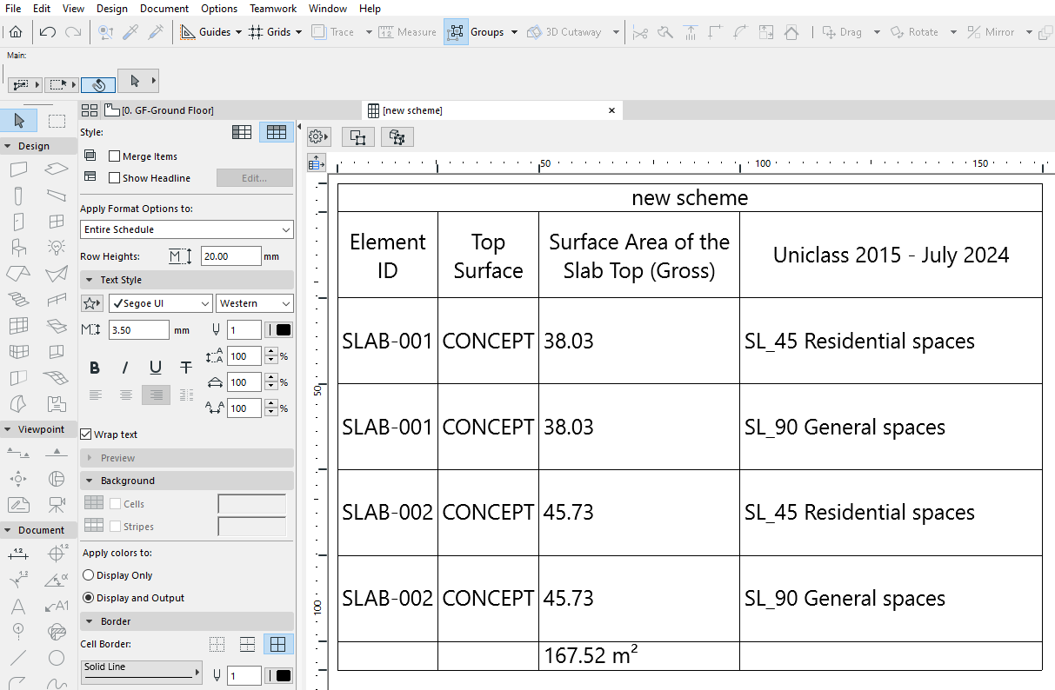Screen dimensions: 1055x690
Task: Check the Show Headline option
Action: pyautogui.click(x=114, y=177)
